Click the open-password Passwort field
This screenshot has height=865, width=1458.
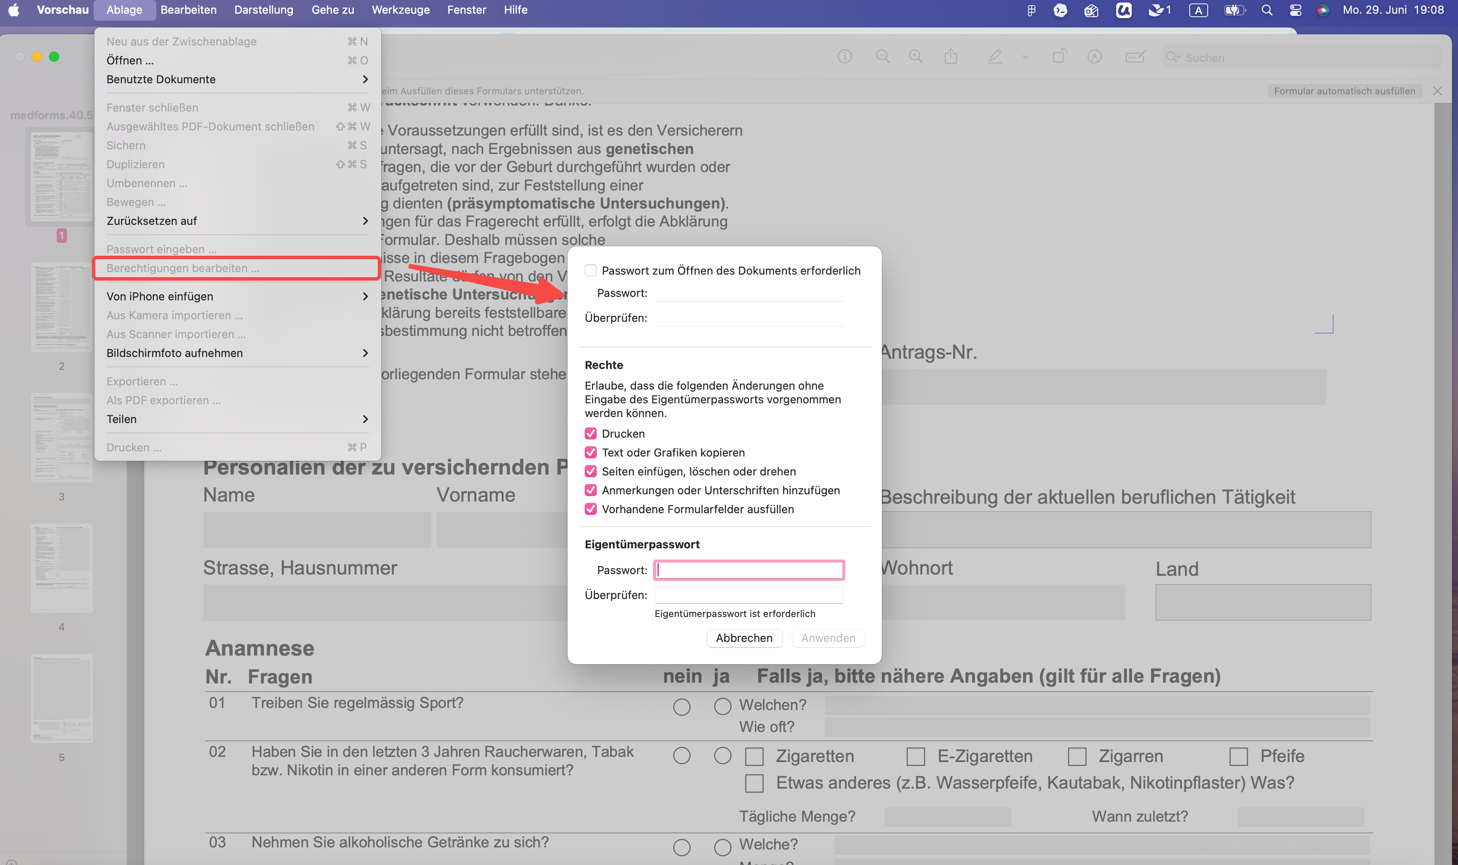[749, 293]
